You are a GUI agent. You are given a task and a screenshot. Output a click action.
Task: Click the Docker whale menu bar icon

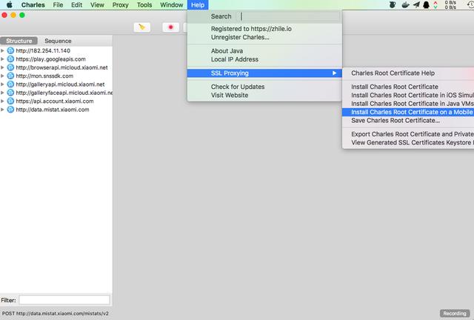(x=405, y=5)
